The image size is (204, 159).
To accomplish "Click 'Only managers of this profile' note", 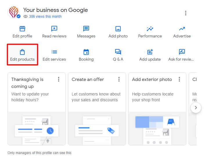I will [39, 153].
